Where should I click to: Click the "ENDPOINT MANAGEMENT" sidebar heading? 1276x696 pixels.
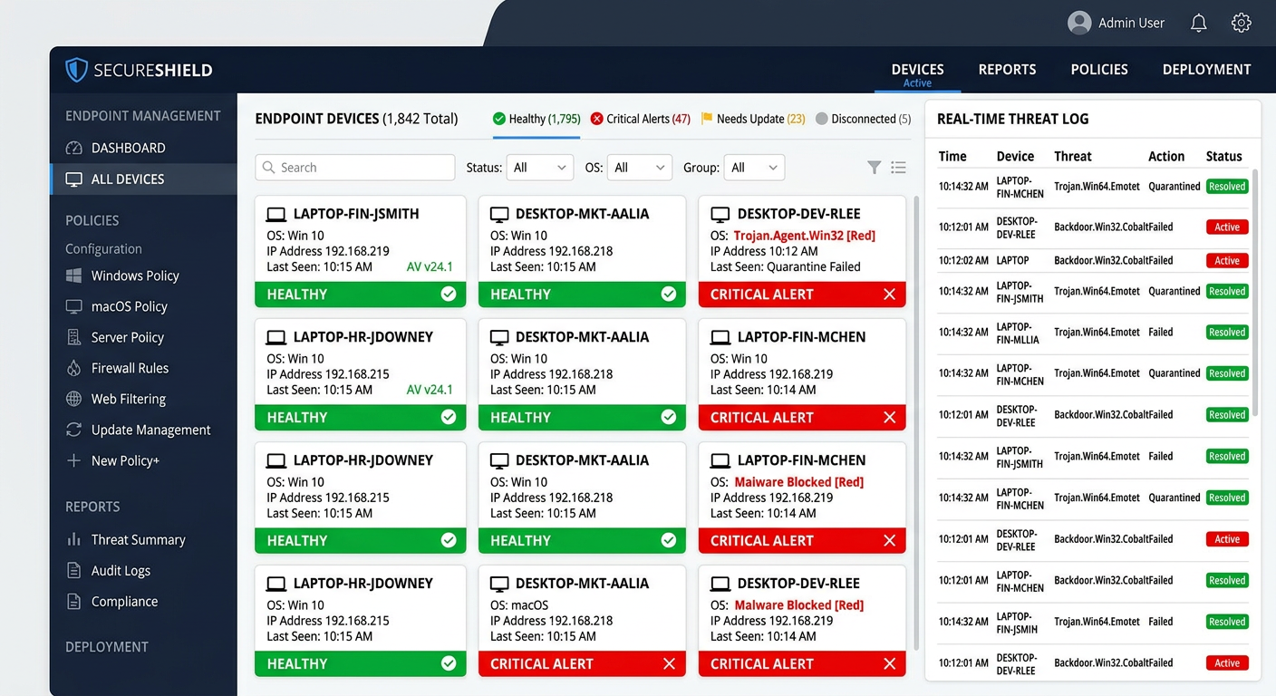143,116
